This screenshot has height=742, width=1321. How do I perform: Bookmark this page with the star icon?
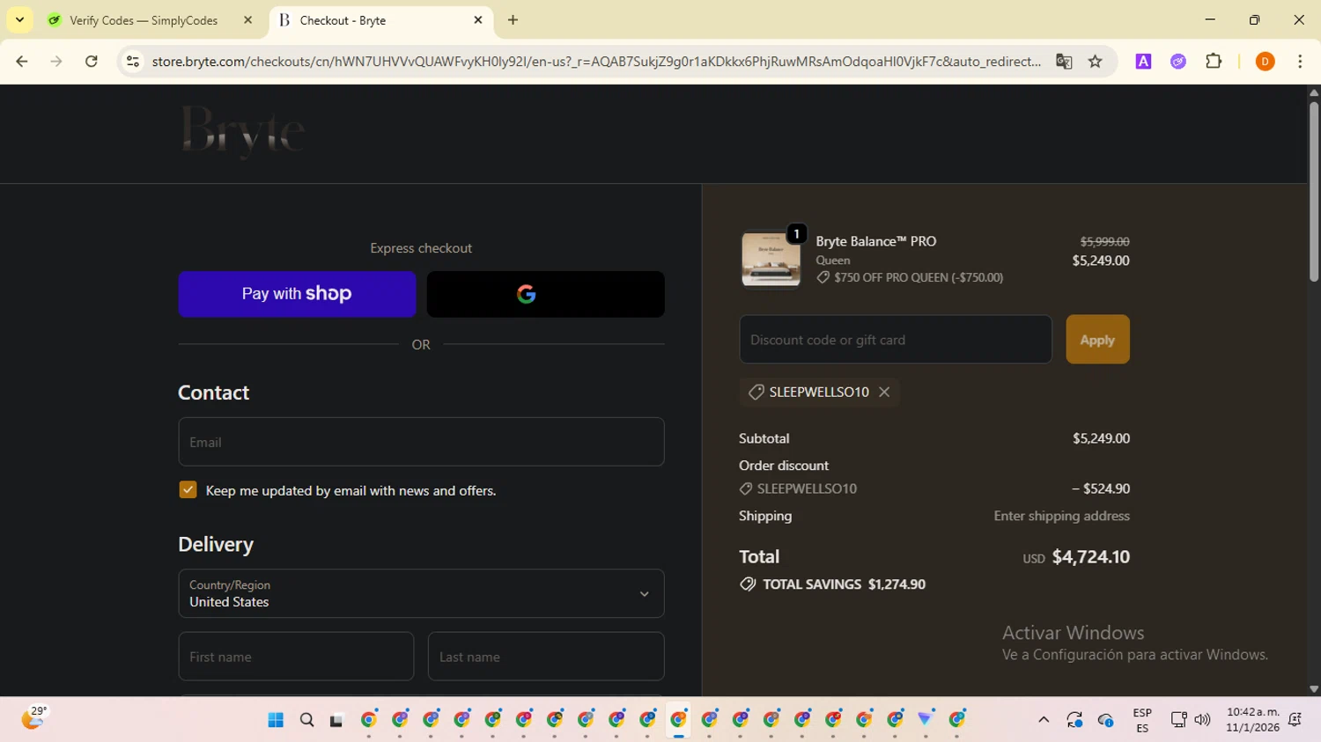pyautogui.click(x=1095, y=62)
